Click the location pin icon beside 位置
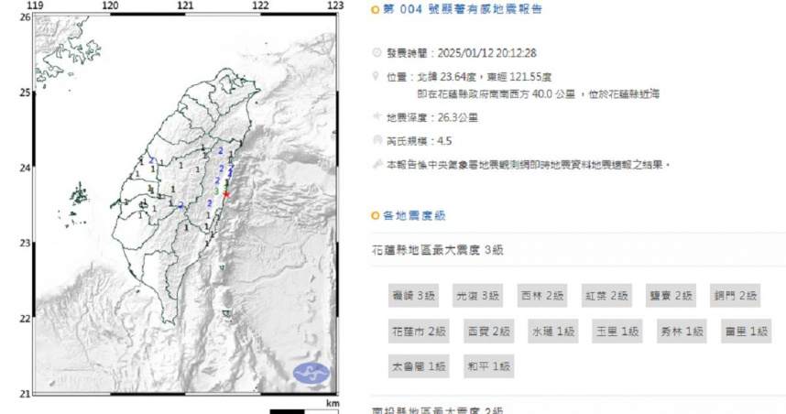 pos(376,76)
